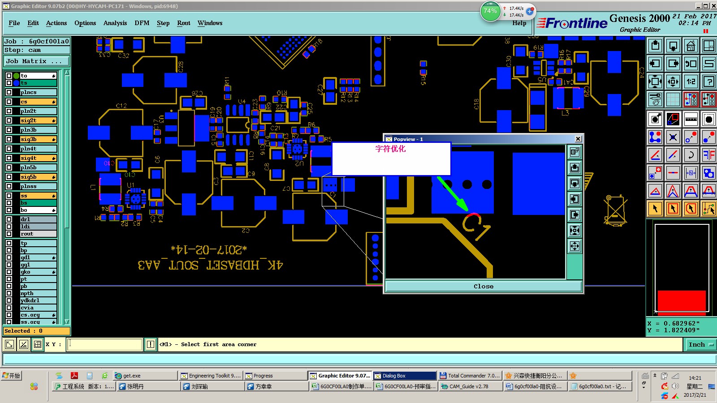Screen dimensions: 717x403
Task: Open the Edit menu
Action: (33, 23)
